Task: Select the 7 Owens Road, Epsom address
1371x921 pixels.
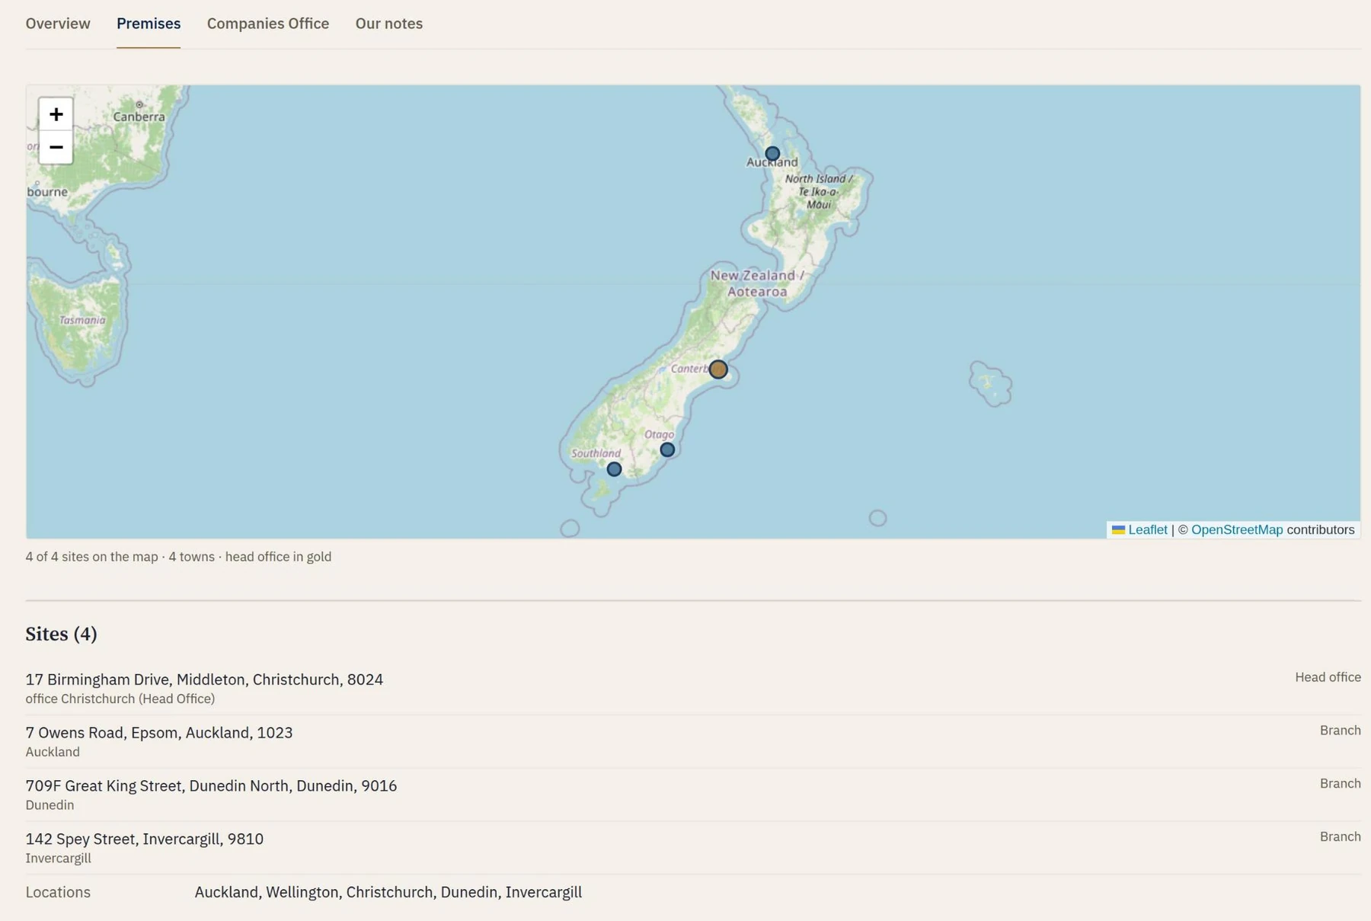Action: pos(158,732)
